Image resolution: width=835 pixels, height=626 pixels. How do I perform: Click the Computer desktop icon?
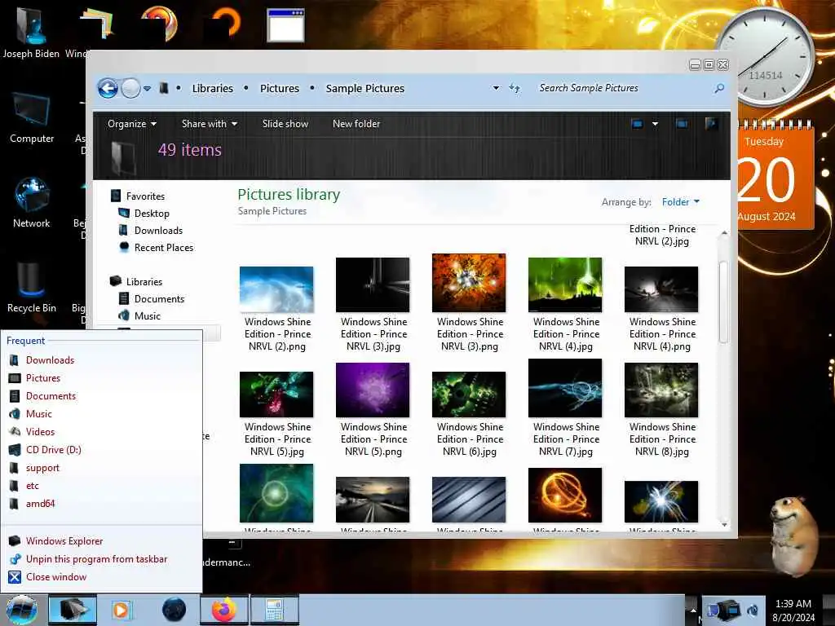pos(32,117)
